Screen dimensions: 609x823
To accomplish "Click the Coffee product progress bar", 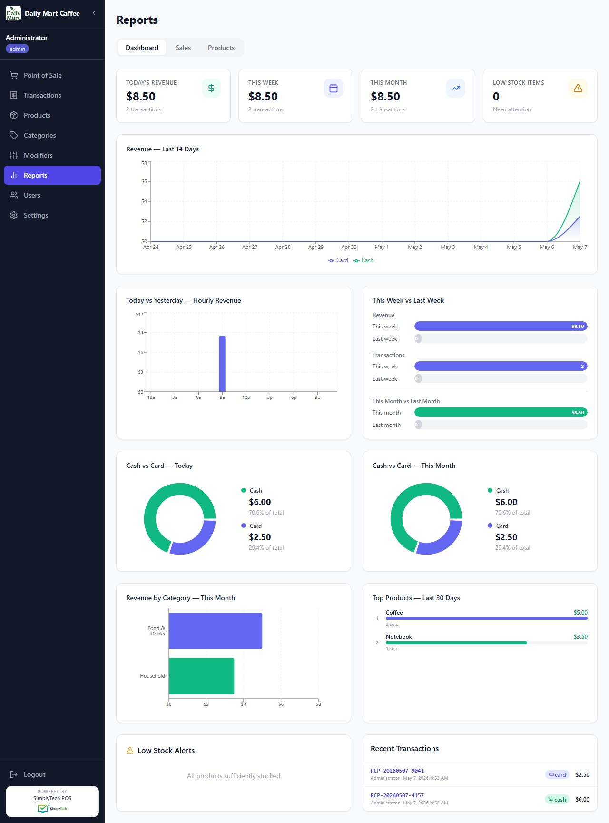I will pos(487,618).
